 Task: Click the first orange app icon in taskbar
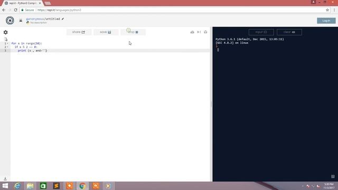click(x=69, y=186)
